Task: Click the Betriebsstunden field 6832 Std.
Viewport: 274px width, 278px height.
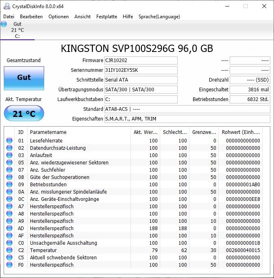Action: [250, 99]
